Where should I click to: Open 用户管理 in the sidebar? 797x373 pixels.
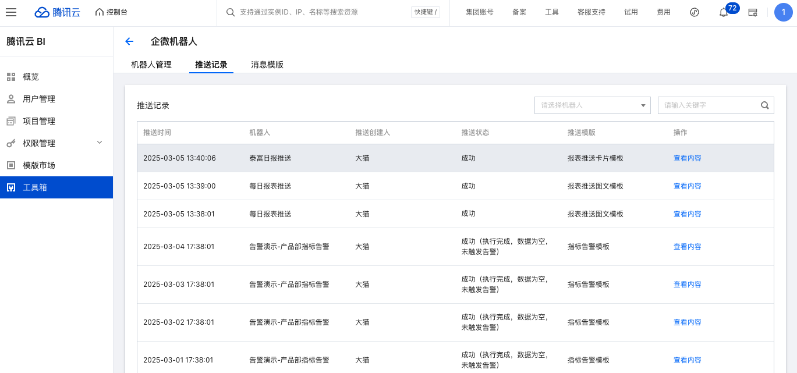tap(39, 99)
